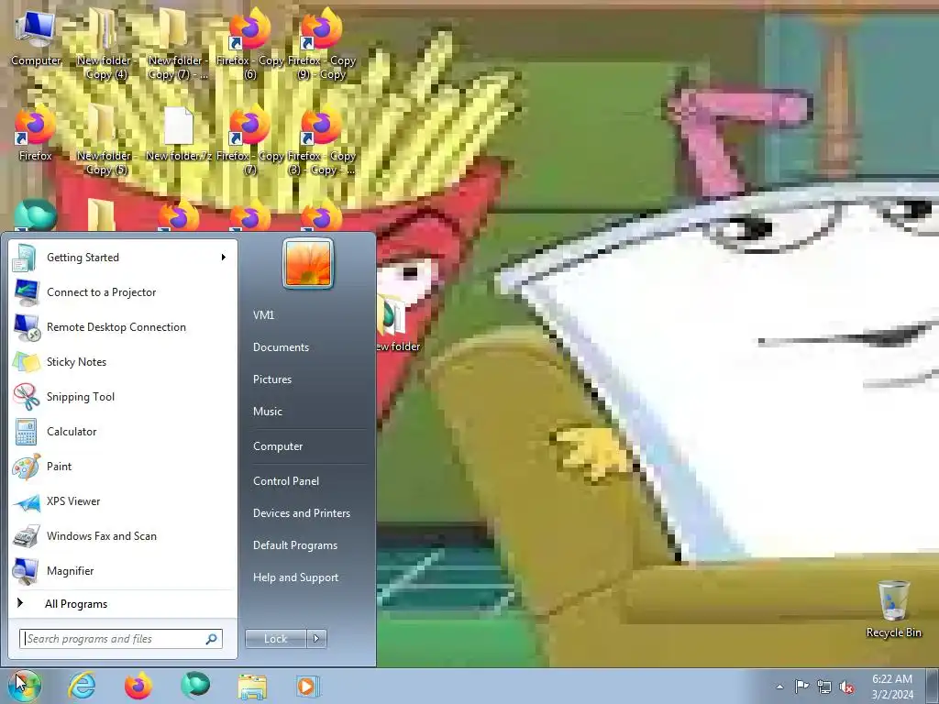Open New folder - Copy (4) on desktop

(x=106, y=44)
